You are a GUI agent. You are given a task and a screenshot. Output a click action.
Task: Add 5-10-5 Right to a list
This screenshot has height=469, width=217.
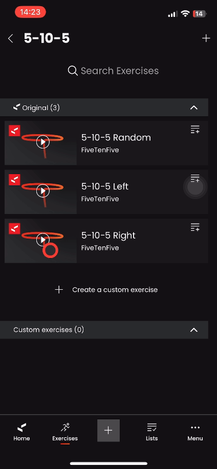[195, 227]
